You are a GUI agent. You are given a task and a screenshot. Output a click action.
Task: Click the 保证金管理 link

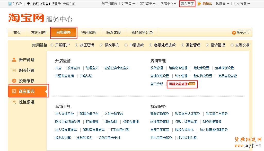pos(131,122)
